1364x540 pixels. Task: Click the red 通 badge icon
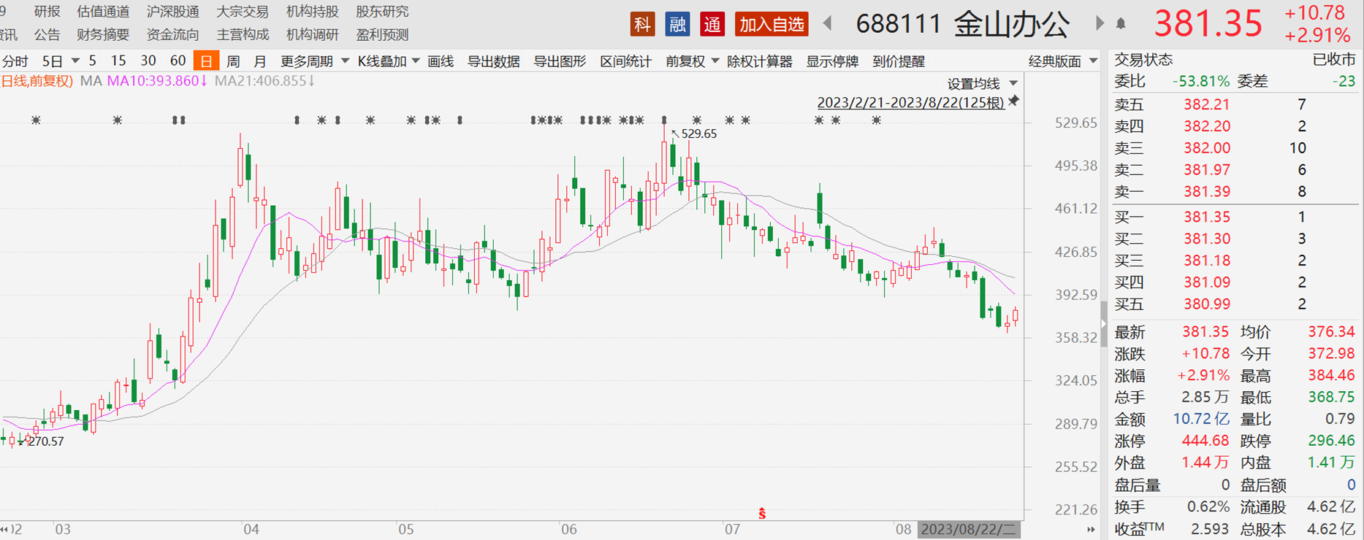[712, 25]
